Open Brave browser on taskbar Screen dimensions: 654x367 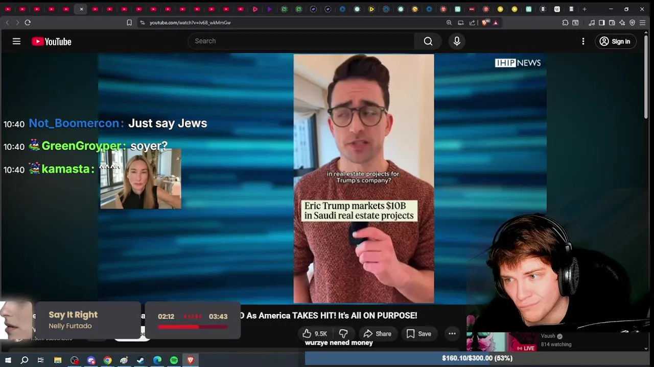point(191,360)
